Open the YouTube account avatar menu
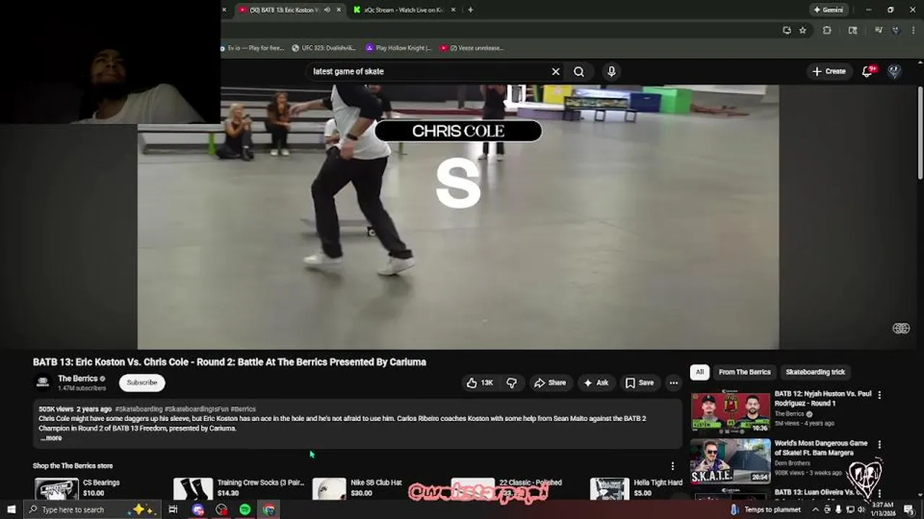Viewport: 924px width, 519px height. click(894, 71)
